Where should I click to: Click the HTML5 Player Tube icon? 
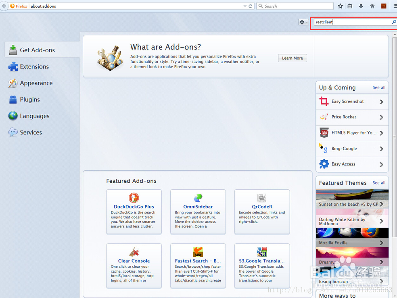click(x=324, y=132)
